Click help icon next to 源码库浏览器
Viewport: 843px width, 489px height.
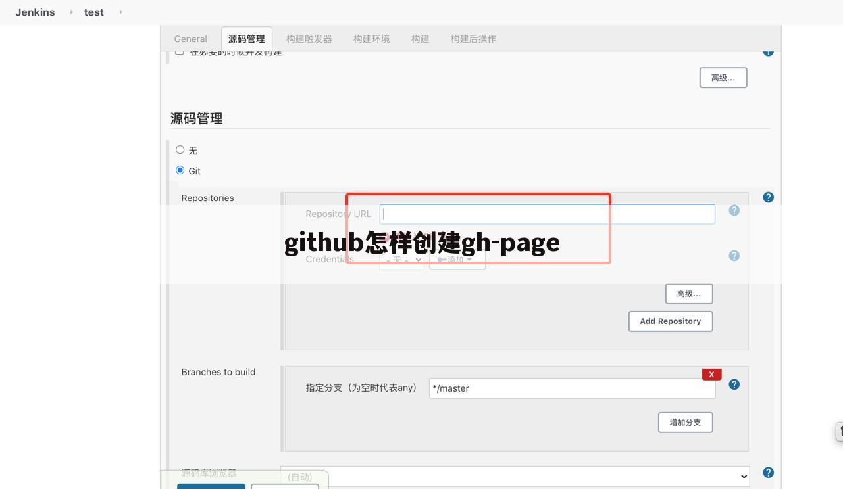coord(767,472)
